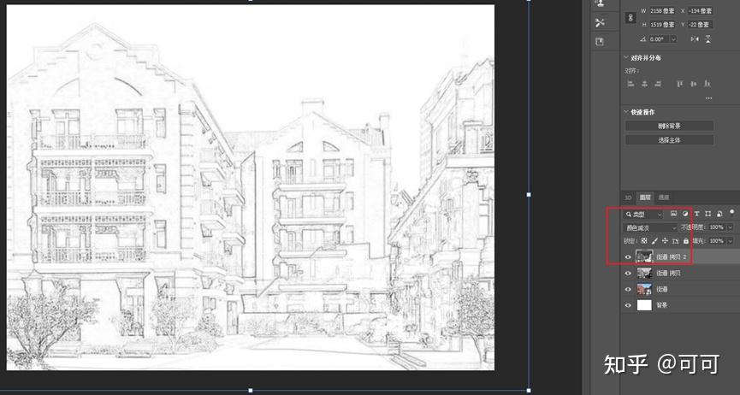Align left edges
The image size is (740, 395).
631,84
